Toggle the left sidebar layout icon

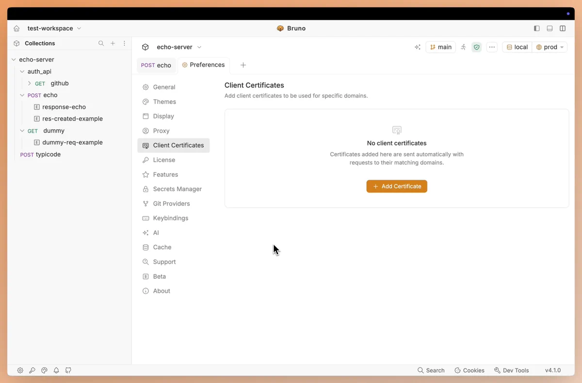pos(536,29)
